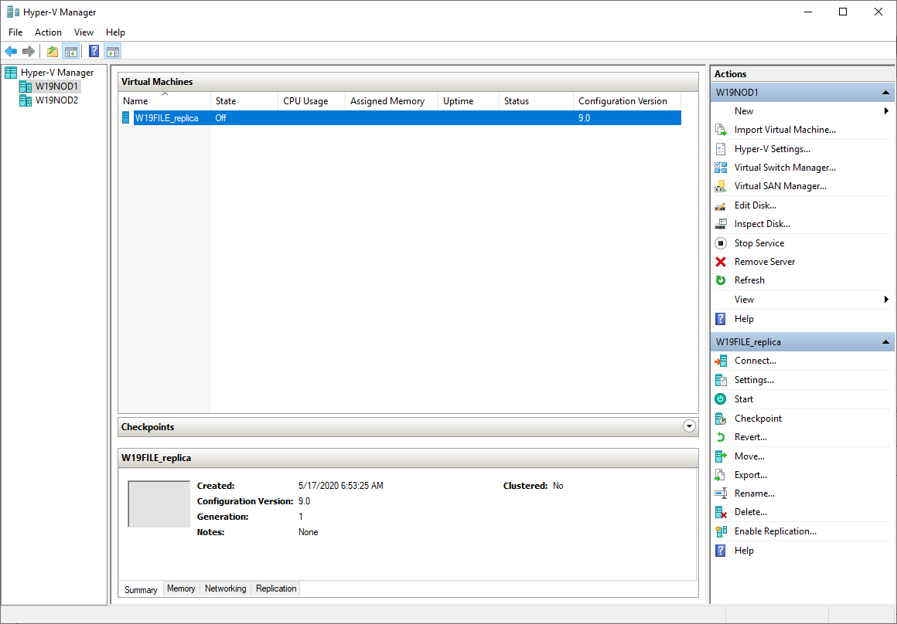Sort by the CPU Usage column header
Screen dimensions: 897x624
pyautogui.click(x=312, y=100)
